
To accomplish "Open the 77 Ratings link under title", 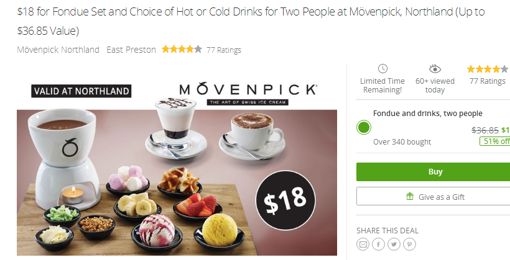I will click(x=224, y=50).
